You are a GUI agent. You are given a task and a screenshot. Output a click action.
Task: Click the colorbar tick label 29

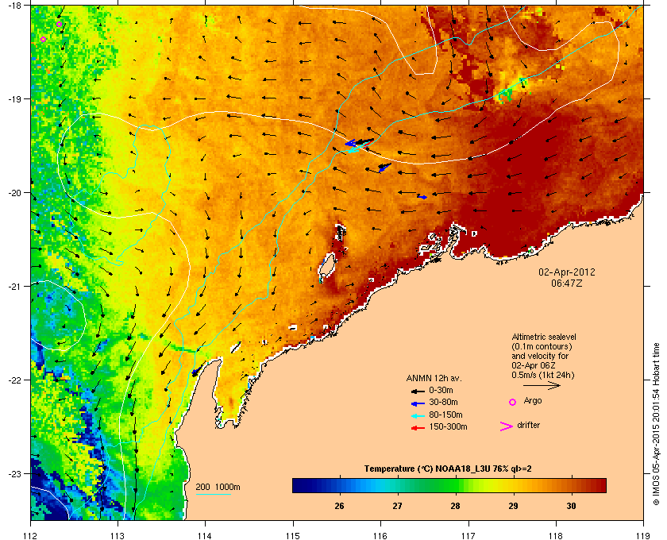tap(514, 506)
